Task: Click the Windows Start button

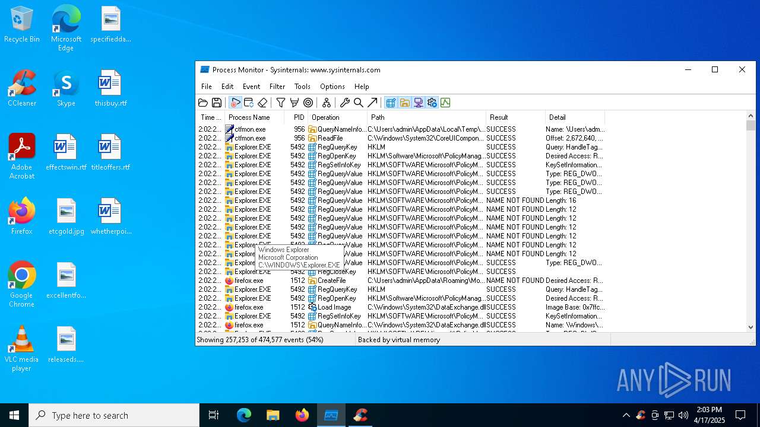Action: (x=14, y=415)
